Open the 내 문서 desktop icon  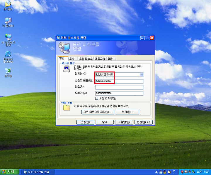(8, 5)
